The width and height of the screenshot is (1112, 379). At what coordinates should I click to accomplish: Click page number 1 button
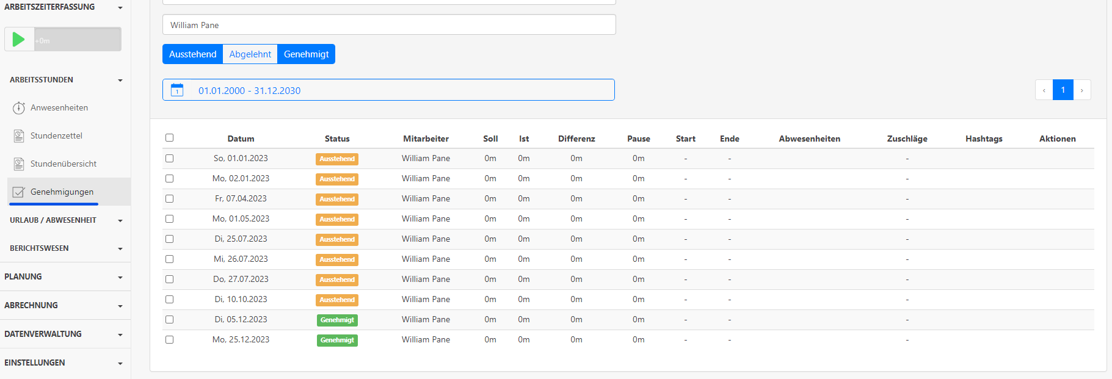point(1063,90)
